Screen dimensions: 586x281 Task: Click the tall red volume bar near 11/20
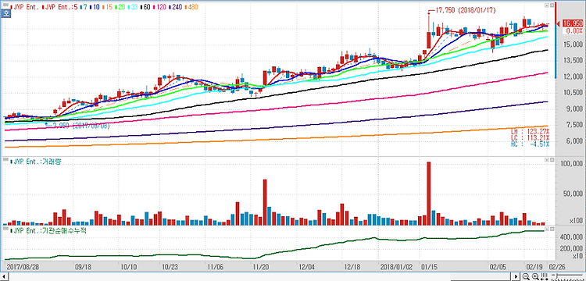[x=265, y=202]
